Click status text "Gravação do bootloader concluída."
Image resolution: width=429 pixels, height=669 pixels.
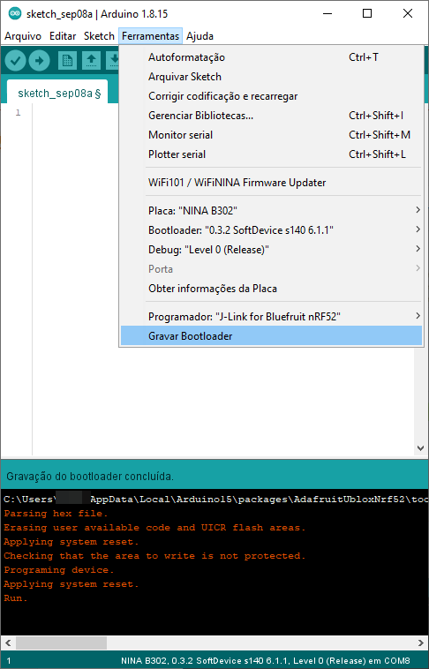(90, 476)
